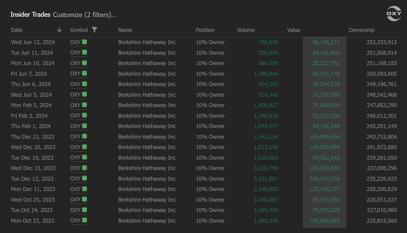Click the green square beside OXY for Dec 19, 2023
407x233 pixels.
coord(84,157)
